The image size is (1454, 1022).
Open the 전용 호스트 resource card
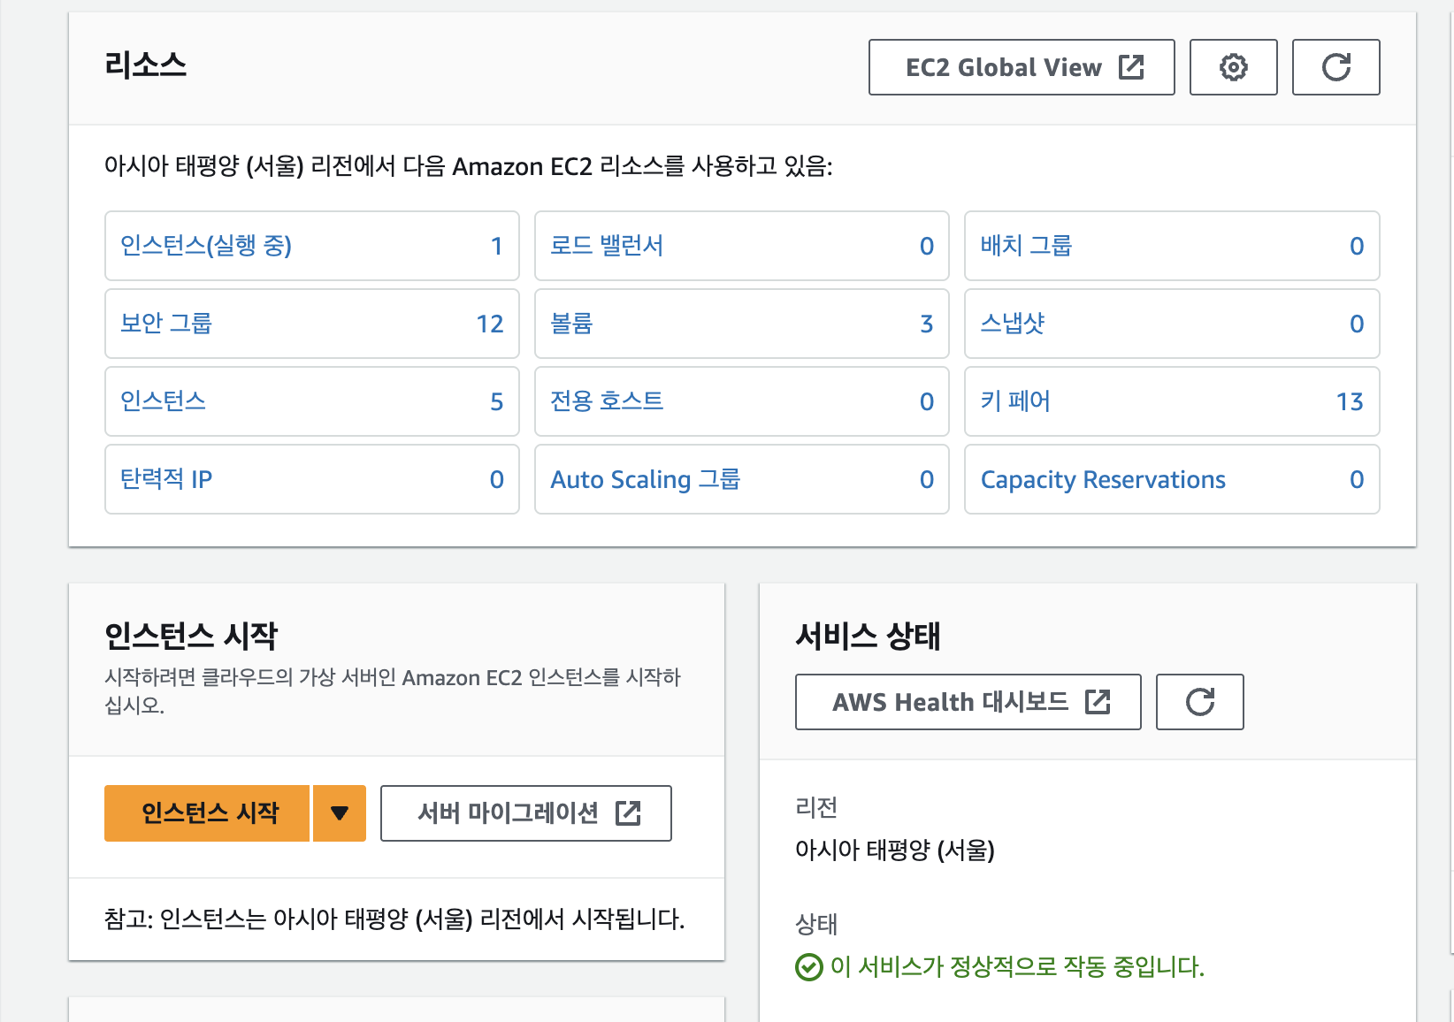pyautogui.click(x=742, y=401)
